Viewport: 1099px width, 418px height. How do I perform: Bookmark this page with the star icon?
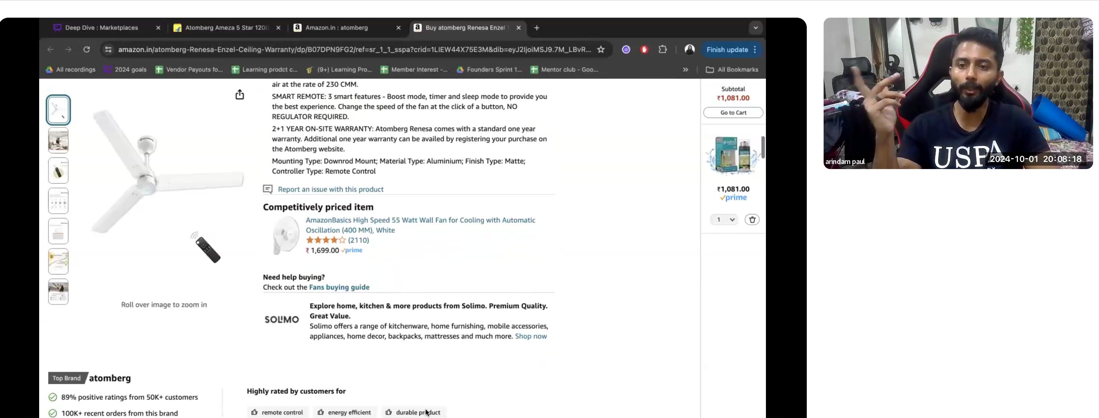click(601, 50)
